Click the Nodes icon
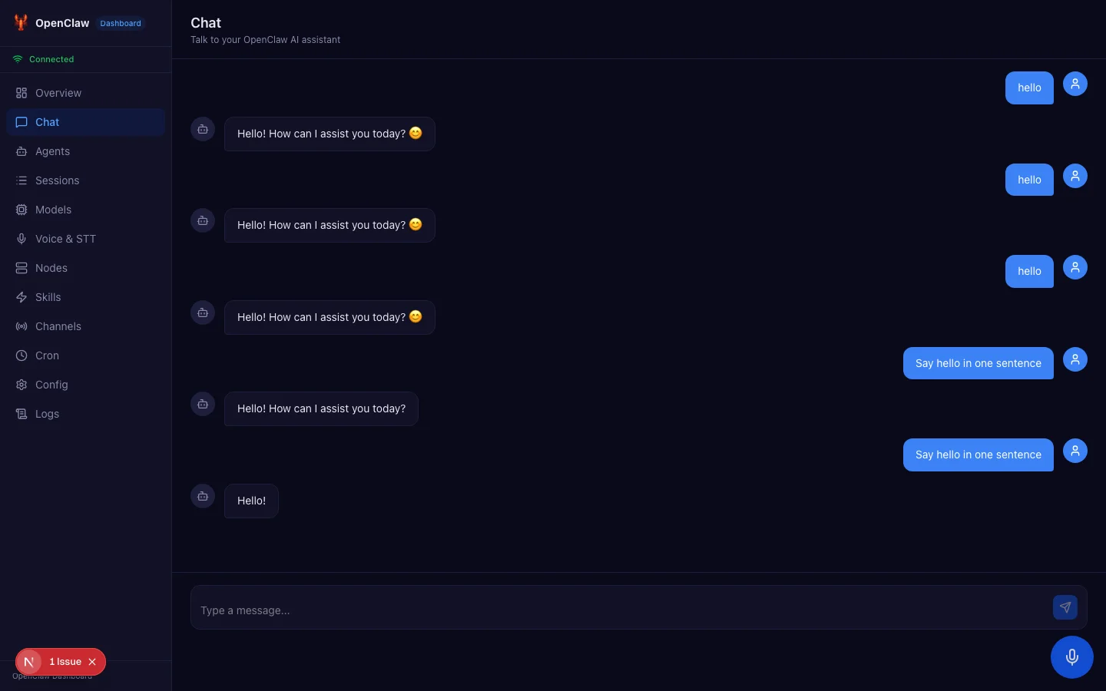The width and height of the screenshot is (1106, 691). 22,268
